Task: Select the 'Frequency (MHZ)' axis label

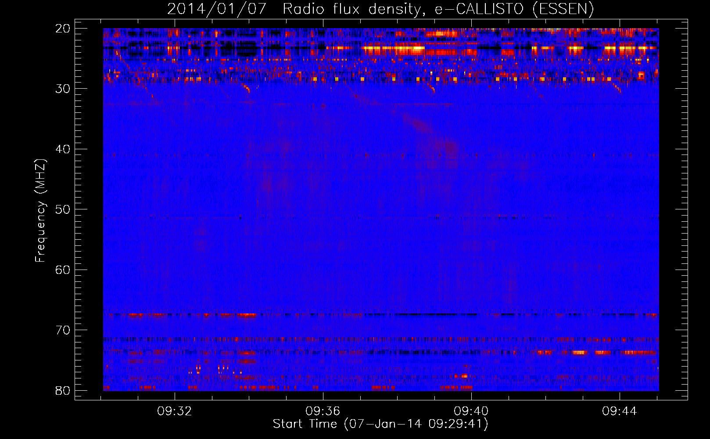Action: pyautogui.click(x=40, y=211)
